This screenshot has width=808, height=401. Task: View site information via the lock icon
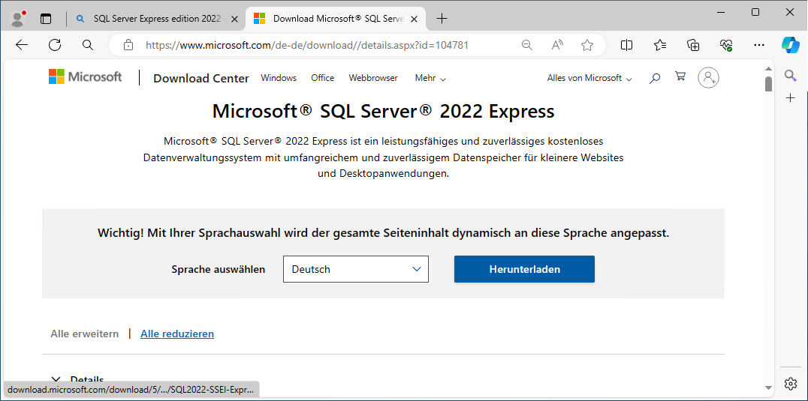[x=128, y=45]
